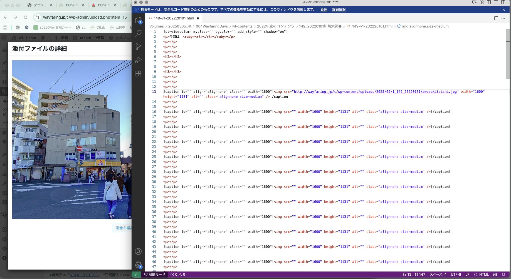Split the editor to the right
The height and width of the screenshot is (279, 511).
[496, 18]
